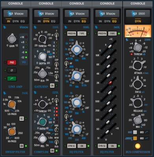Click ON button on 550L EQ filter
Image resolution: width=154 pixels, height=157 pixels.
pos(82,146)
